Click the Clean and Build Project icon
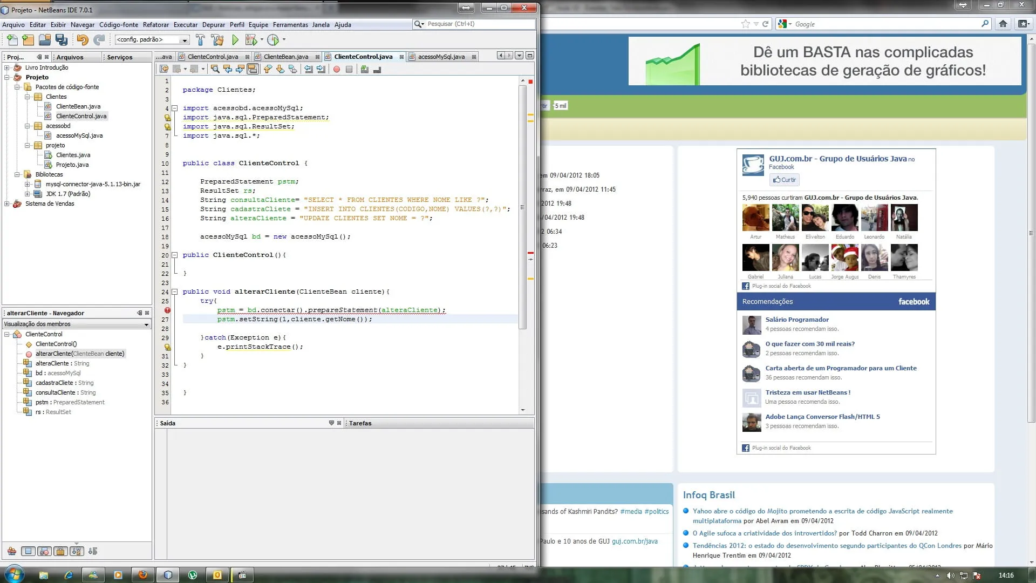 click(217, 39)
